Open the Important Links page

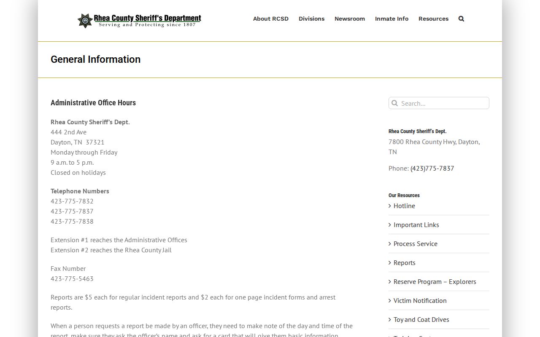pos(416,225)
